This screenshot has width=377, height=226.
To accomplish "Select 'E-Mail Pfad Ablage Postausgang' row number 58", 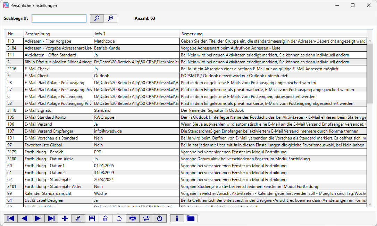I will click(186, 83).
